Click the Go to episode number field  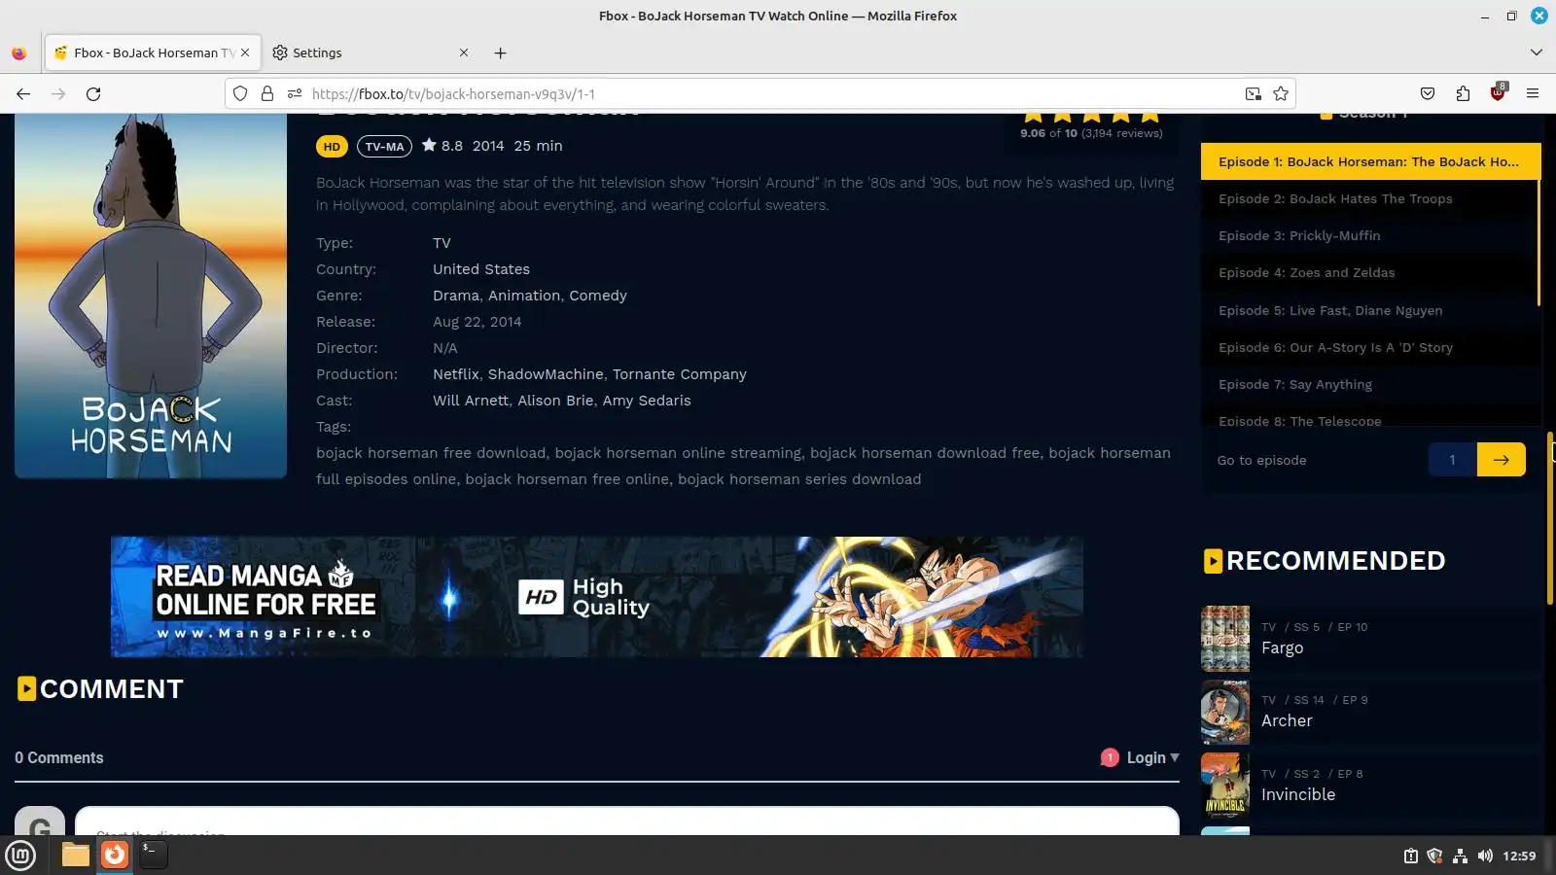pos(1452,460)
